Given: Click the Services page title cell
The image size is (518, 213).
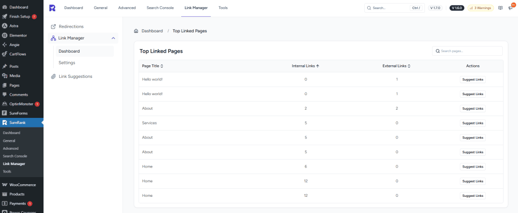Looking at the screenshot, I should point(149,123).
